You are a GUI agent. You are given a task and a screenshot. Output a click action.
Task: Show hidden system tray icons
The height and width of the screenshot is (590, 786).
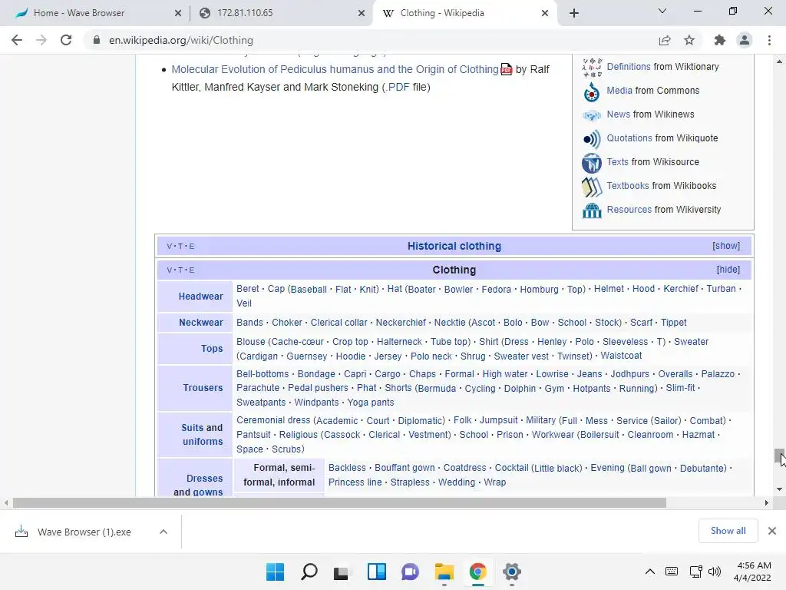pyautogui.click(x=649, y=572)
